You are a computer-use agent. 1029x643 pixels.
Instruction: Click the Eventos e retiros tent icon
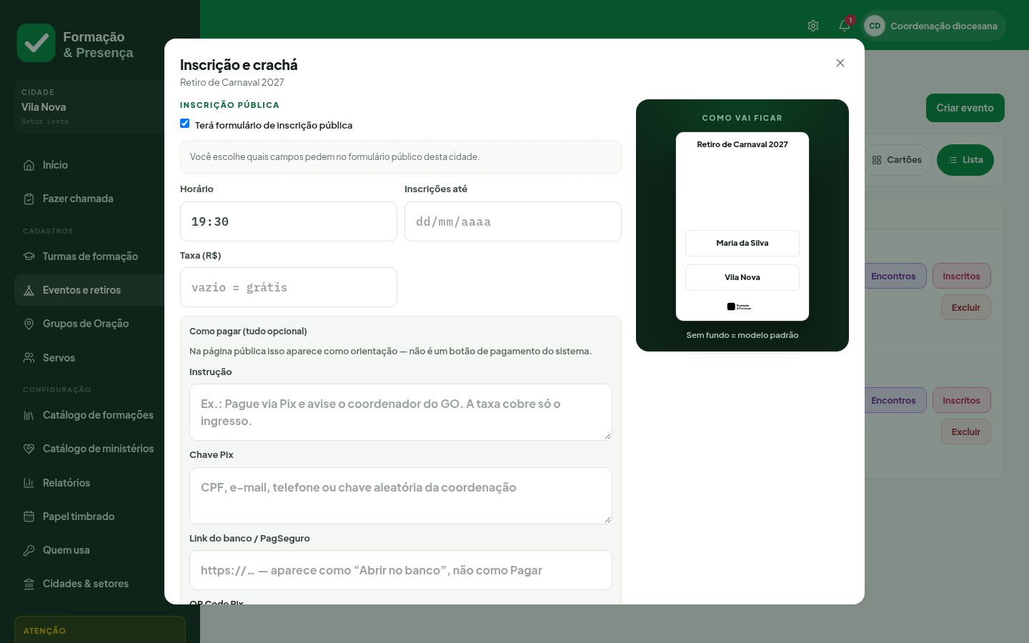point(29,290)
